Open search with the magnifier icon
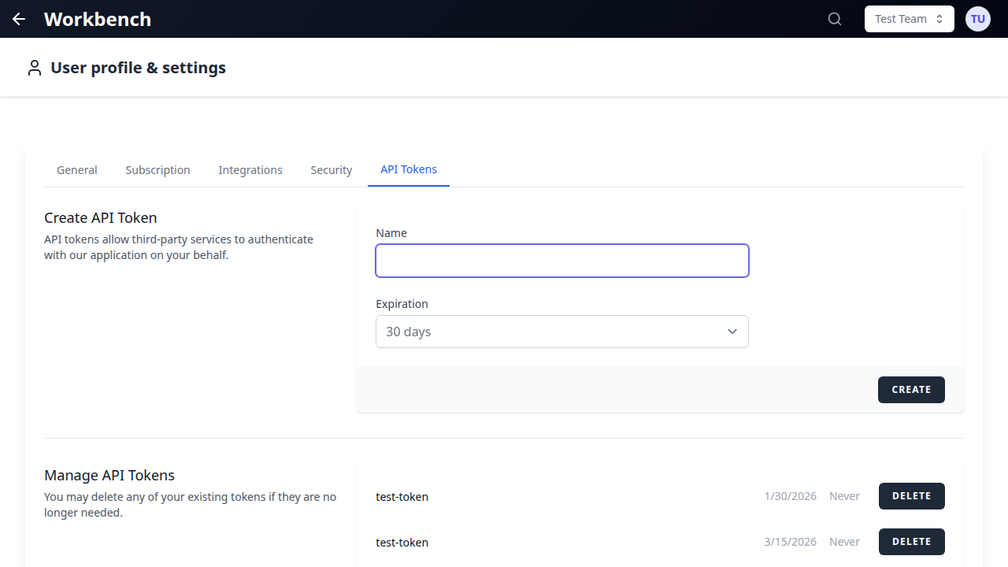 point(834,19)
